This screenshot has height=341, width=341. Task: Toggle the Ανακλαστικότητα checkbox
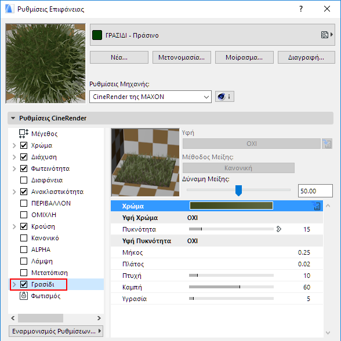24,192
